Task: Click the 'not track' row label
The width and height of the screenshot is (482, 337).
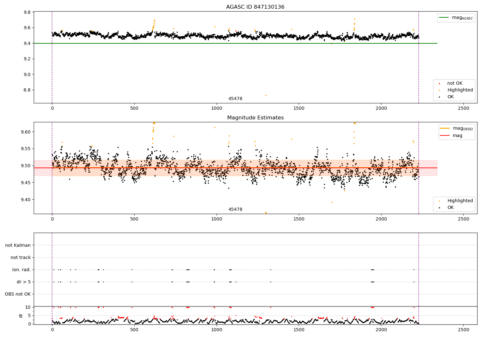Action: (x=21, y=257)
